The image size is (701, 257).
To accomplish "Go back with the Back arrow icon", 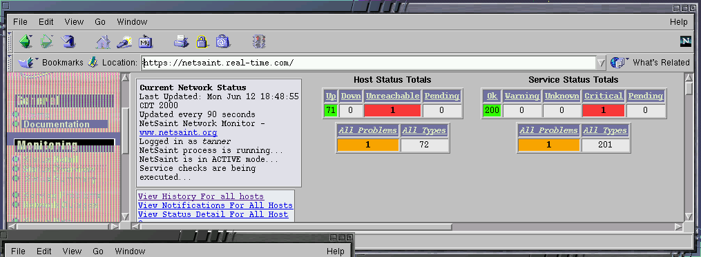I will coord(26,41).
